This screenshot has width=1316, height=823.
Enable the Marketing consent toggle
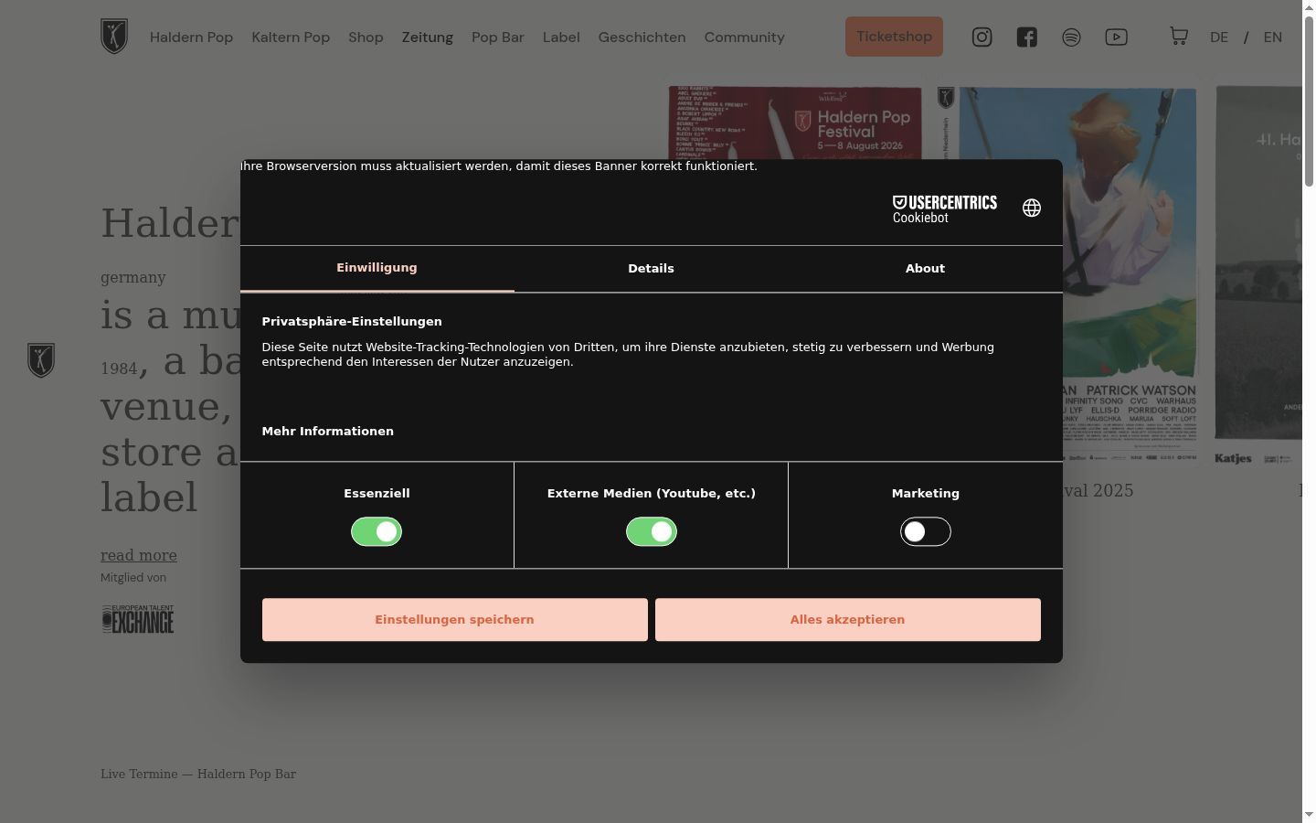(x=926, y=531)
